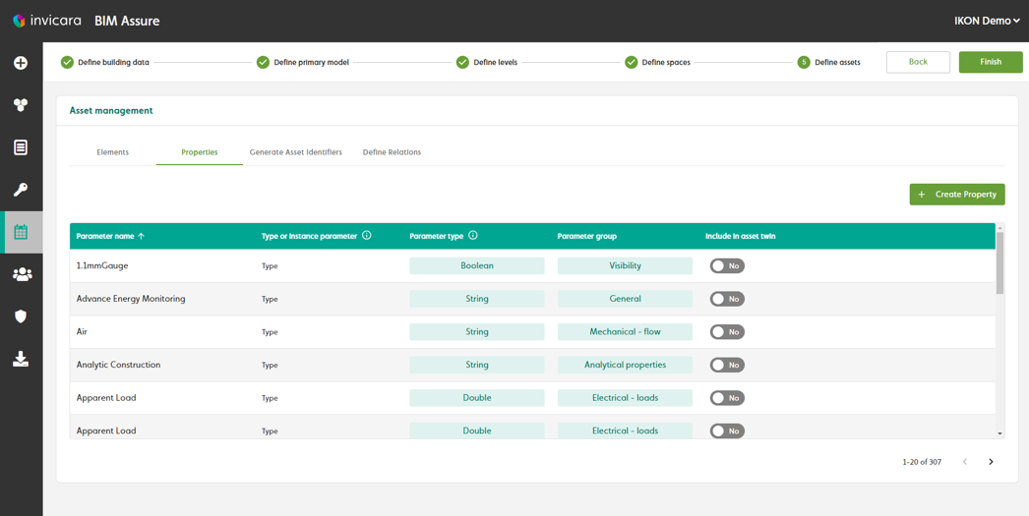Click the Define spaces wizard step
This screenshot has height=516, width=1029.
(x=657, y=63)
